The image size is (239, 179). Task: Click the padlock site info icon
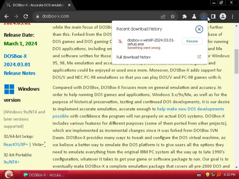point(38,16)
